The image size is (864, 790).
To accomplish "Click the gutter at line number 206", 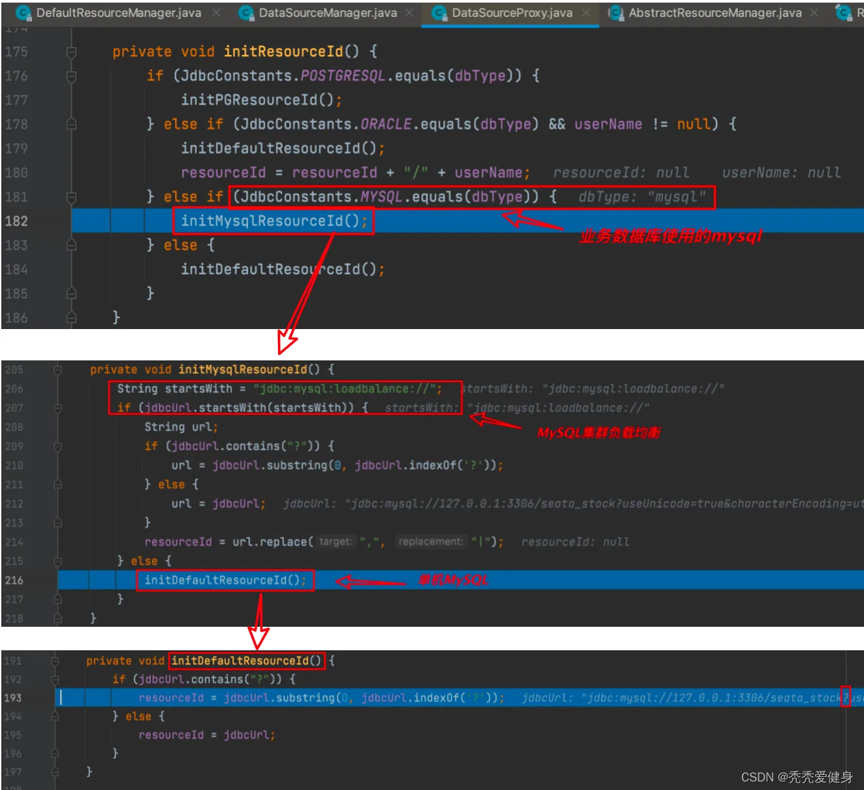I will 14,388.
